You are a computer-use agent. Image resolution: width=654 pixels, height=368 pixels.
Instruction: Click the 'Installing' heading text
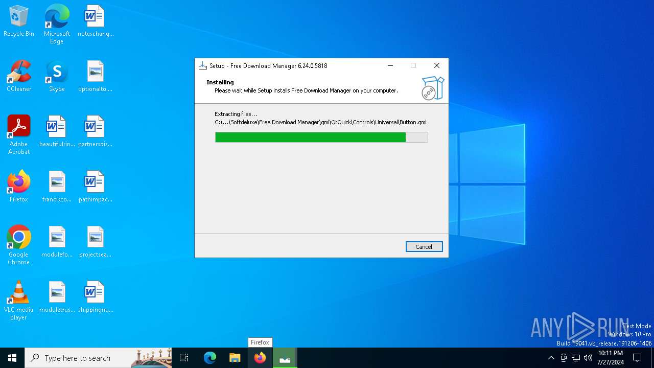tap(220, 82)
